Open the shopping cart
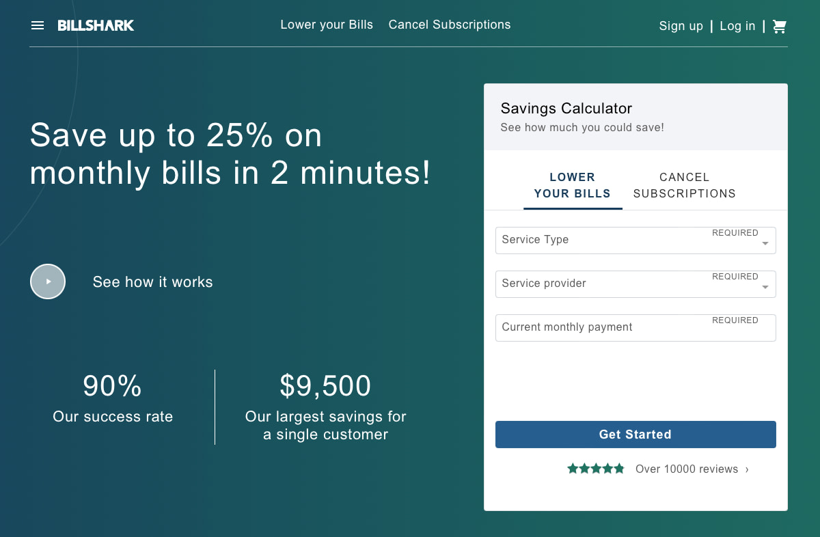This screenshot has width=820, height=537. point(779,25)
